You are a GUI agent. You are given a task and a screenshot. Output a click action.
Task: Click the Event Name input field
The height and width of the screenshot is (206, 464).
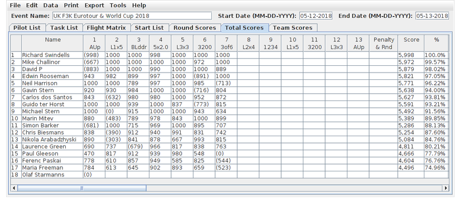(x=132, y=16)
